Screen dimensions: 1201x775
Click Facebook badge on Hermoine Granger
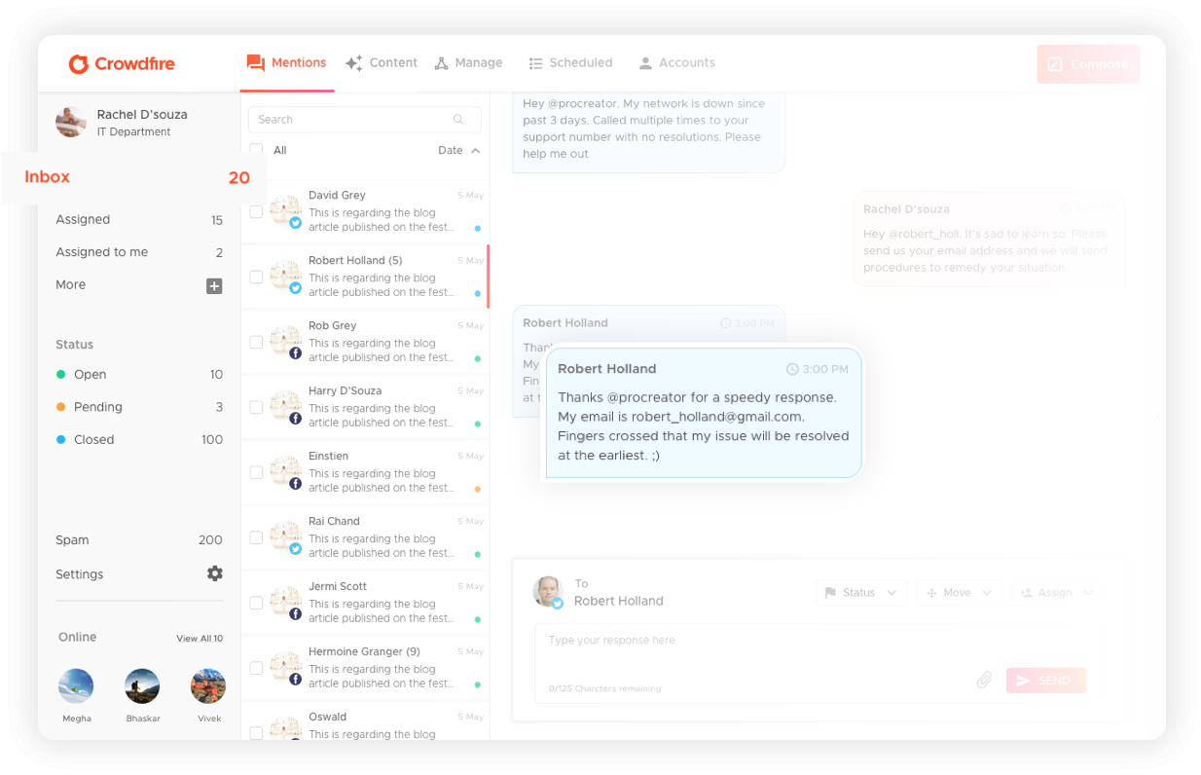295,680
